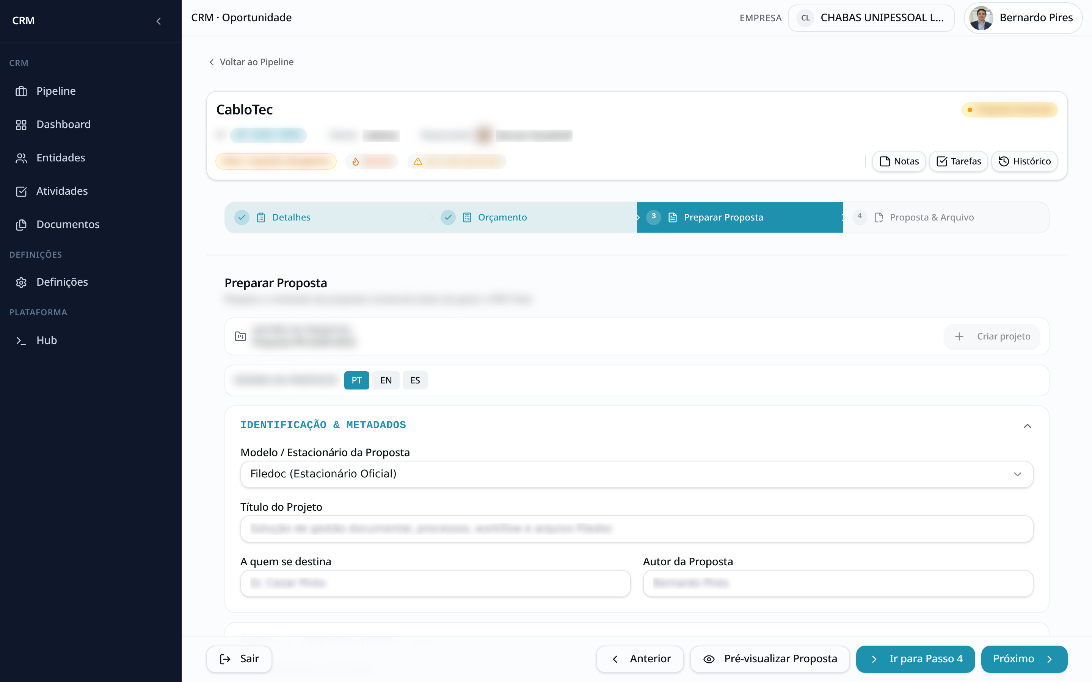1092x682 pixels.
Task: Click Pré-visualizar Proposta button
Action: 770,659
